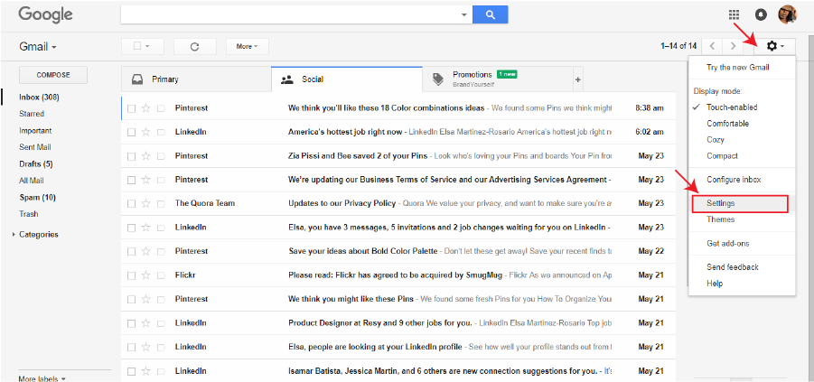This screenshot has height=382, width=814.
Task: Open email about America's hottest job
Action: (398, 132)
